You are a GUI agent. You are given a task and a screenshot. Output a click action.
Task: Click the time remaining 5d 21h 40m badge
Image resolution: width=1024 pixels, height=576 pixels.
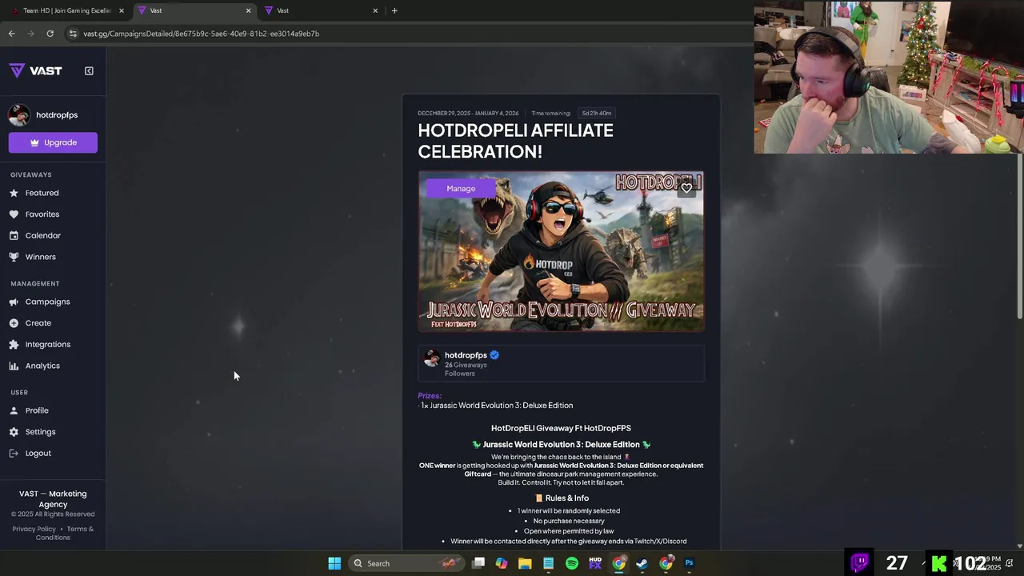(x=597, y=113)
